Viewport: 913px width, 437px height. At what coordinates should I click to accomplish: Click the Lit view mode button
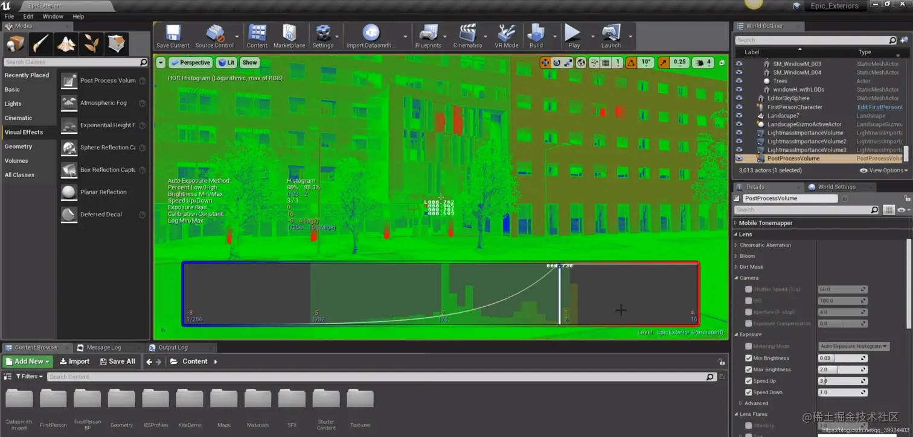[227, 63]
